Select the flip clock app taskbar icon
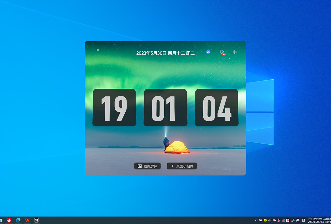The height and width of the screenshot is (224, 331). point(37,220)
